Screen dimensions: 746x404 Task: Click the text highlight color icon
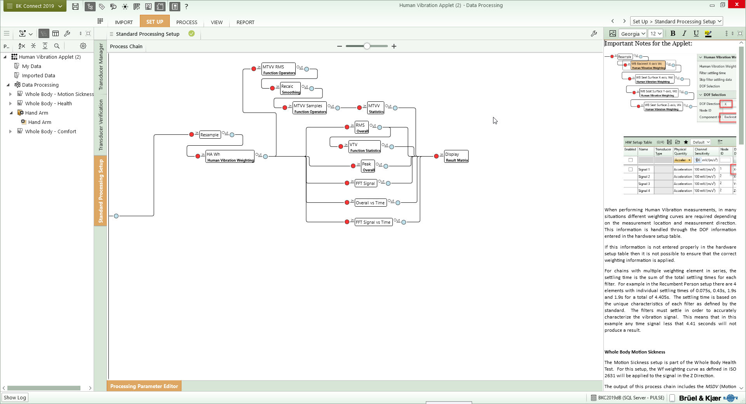[x=708, y=34]
